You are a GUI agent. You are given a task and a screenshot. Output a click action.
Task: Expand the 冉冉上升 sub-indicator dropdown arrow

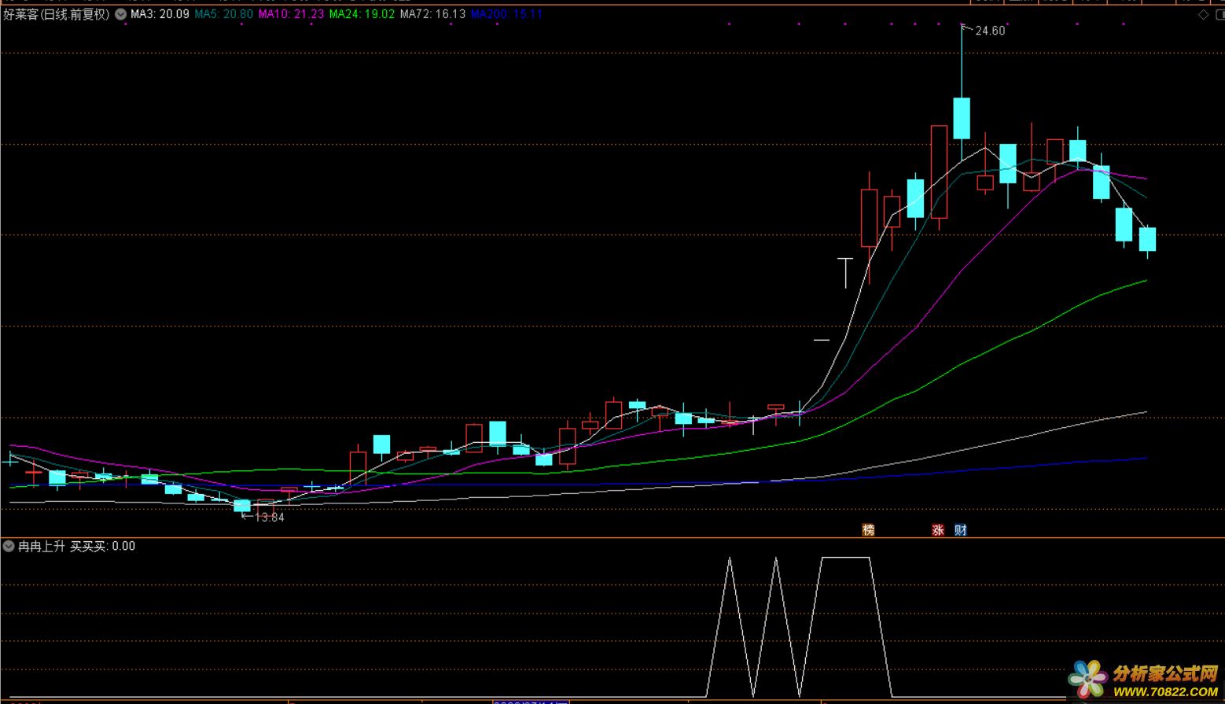9,546
